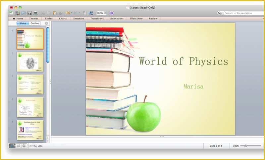Click the Marisa subtitle text
The width and height of the screenshot is (265, 160).
[x=193, y=86]
